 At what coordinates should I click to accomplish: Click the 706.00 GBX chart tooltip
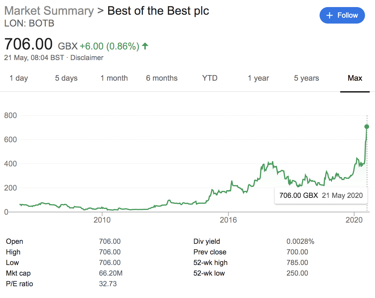point(321,196)
